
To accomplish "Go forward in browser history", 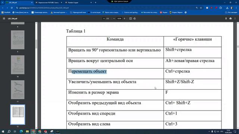I will 7,8.
